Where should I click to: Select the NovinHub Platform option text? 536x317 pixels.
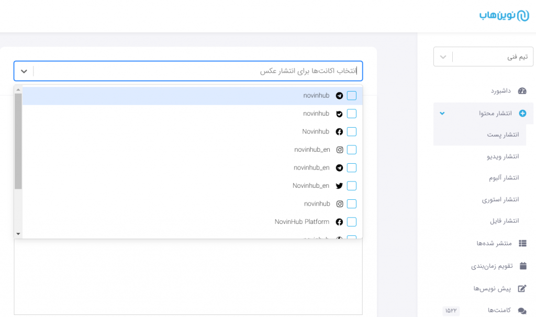click(x=302, y=222)
